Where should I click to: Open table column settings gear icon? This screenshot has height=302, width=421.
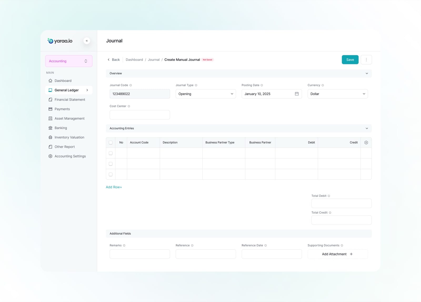coord(366,142)
